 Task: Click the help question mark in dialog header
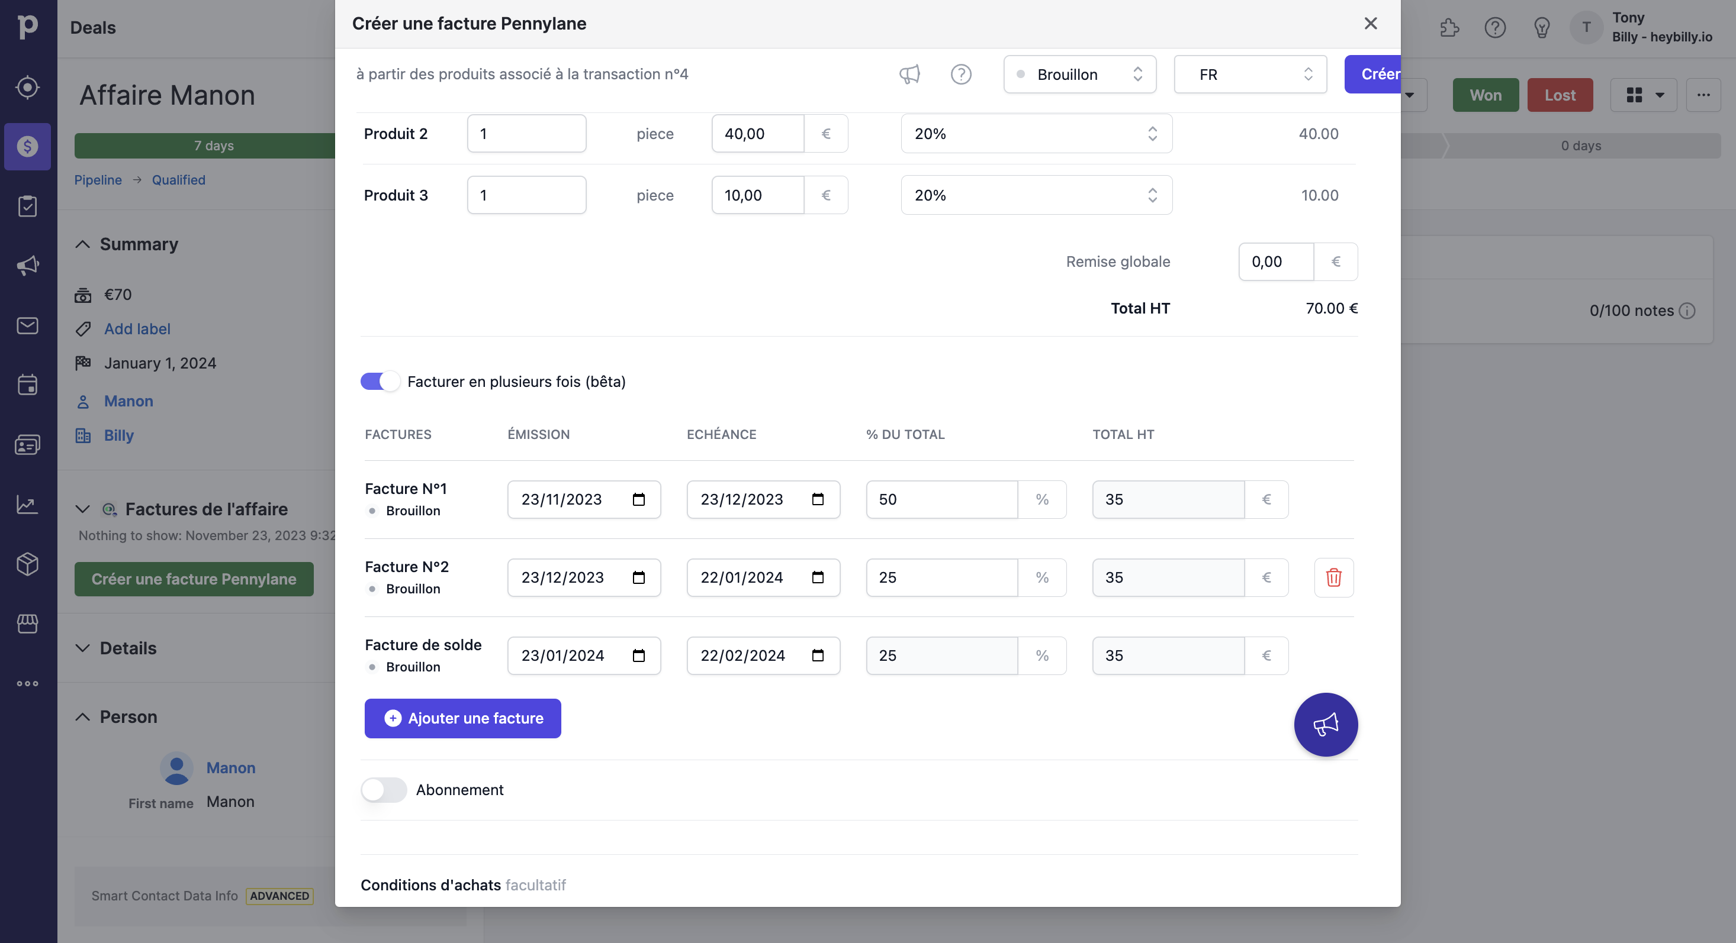(961, 74)
